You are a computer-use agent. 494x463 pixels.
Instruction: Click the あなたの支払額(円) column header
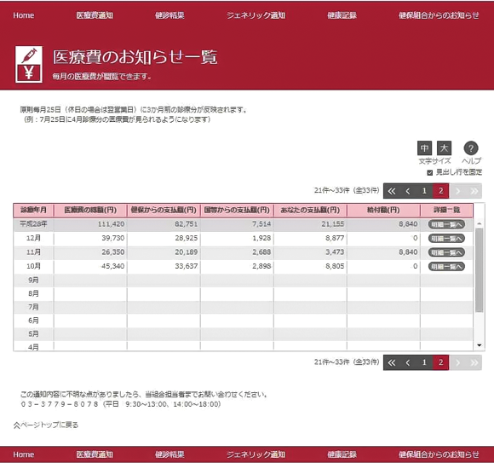(x=310, y=210)
